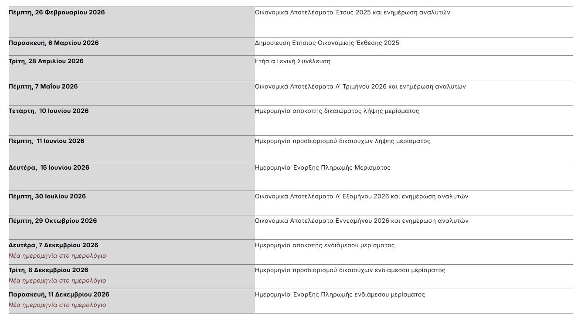Select Δευτέρα, 15 Ιουνίου 2026 date
The image size is (578, 317).
click(49, 167)
